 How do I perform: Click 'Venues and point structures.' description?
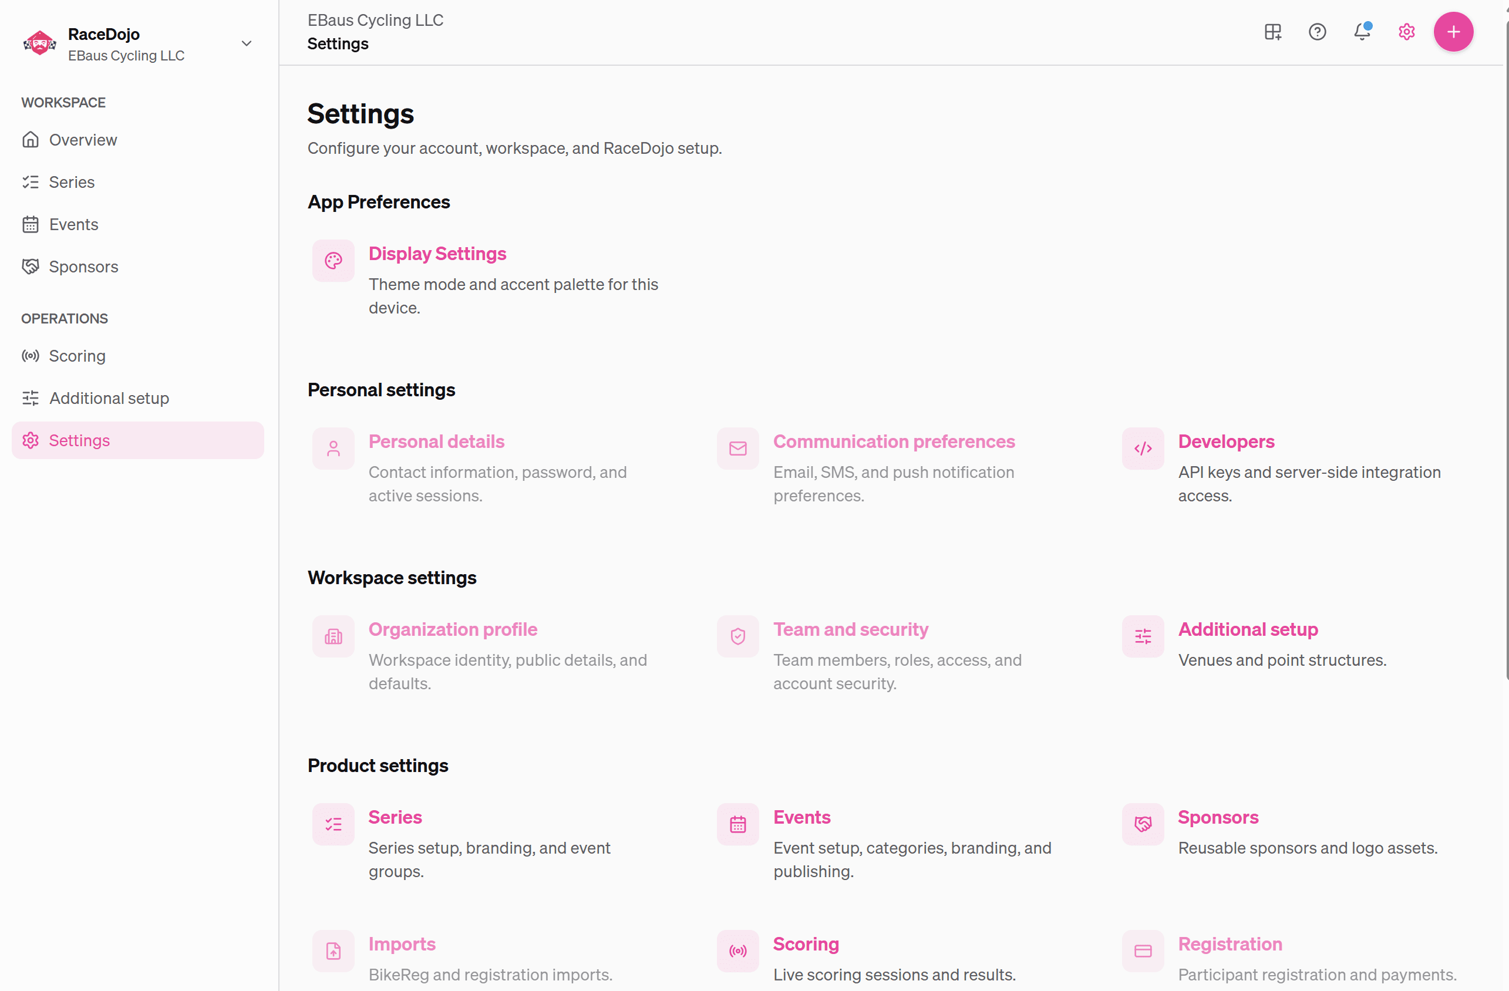(1282, 660)
